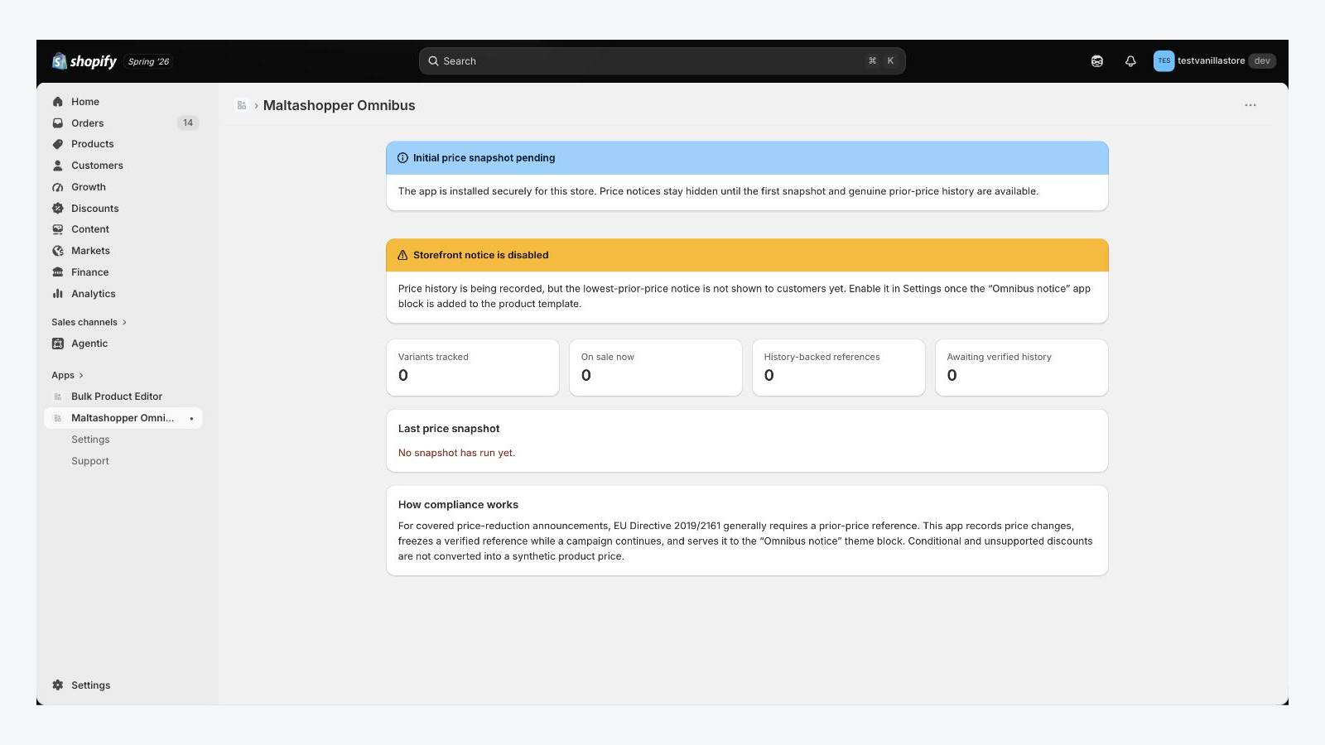Open the Support sub-item
1325x745 pixels.
[x=90, y=461]
